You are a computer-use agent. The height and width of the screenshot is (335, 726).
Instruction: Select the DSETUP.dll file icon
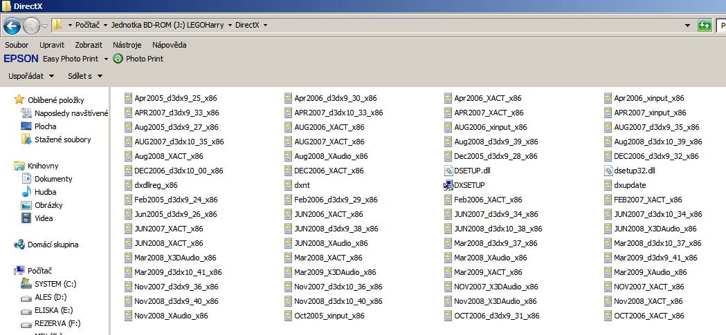(448, 171)
